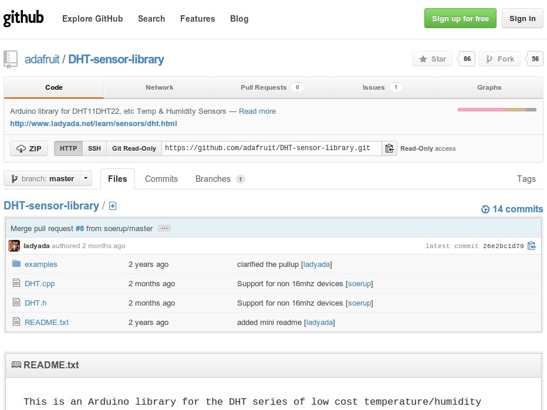This screenshot has height=410, width=547.
Task: Click the plus icon to create new file
Action: pos(113,206)
